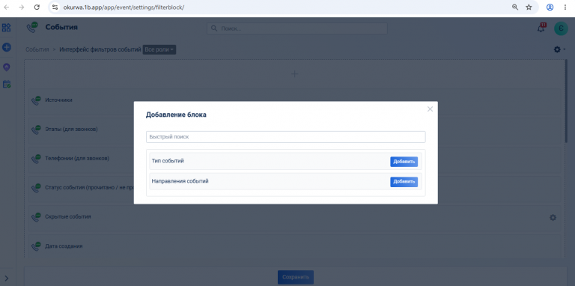Click the Тип событий label in dialog
The height and width of the screenshot is (286, 575).
168,161
